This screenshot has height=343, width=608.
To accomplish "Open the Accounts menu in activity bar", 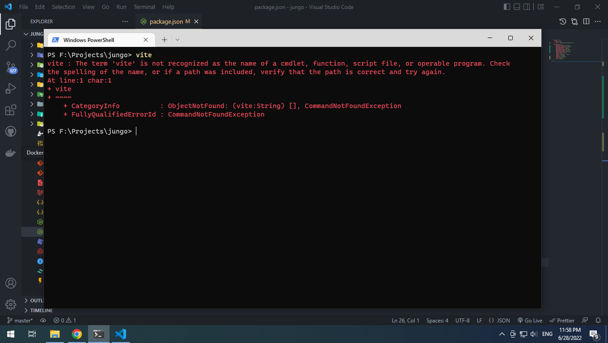I will pyautogui.click(x=11, y=283).
